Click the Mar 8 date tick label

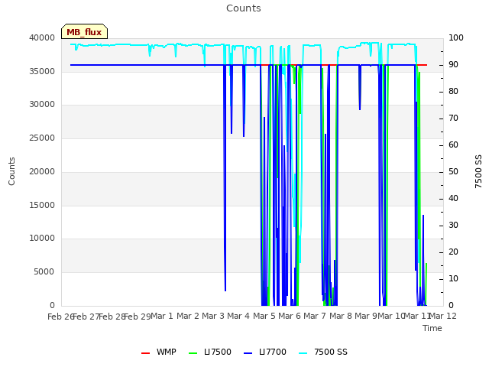coord(341,316)
